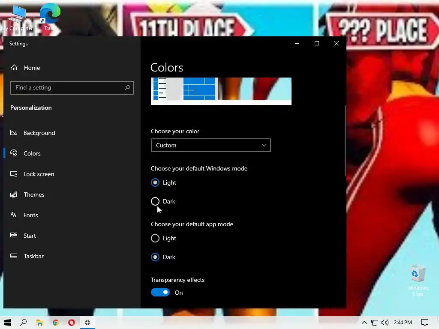Select Dark Windows mode radio button
Screen dimensions: 439x329
click(155, 201)
